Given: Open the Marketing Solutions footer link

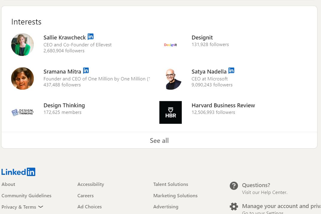Looking at the screenshot, I should tap(175, 195).
